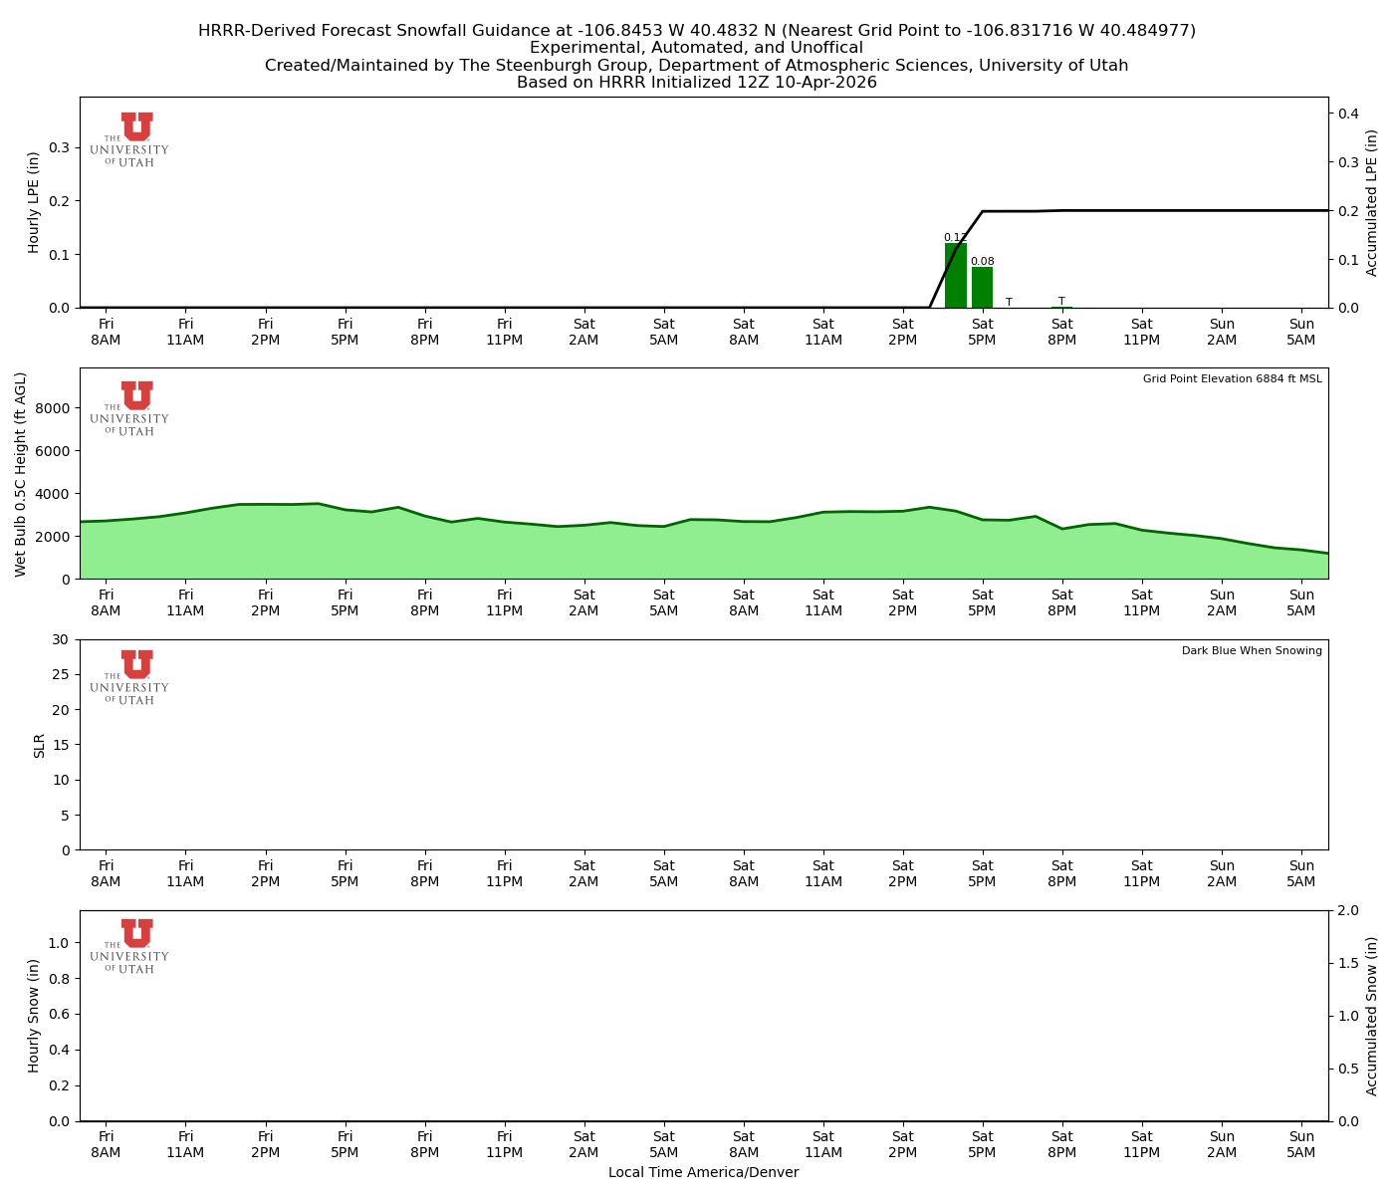Expand the Hourly LPE axis label

point(34,202)
